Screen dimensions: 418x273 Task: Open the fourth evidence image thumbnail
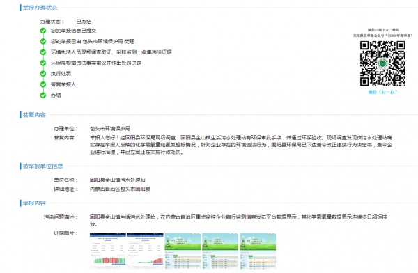pyautogui.click(x=220, y=251)
